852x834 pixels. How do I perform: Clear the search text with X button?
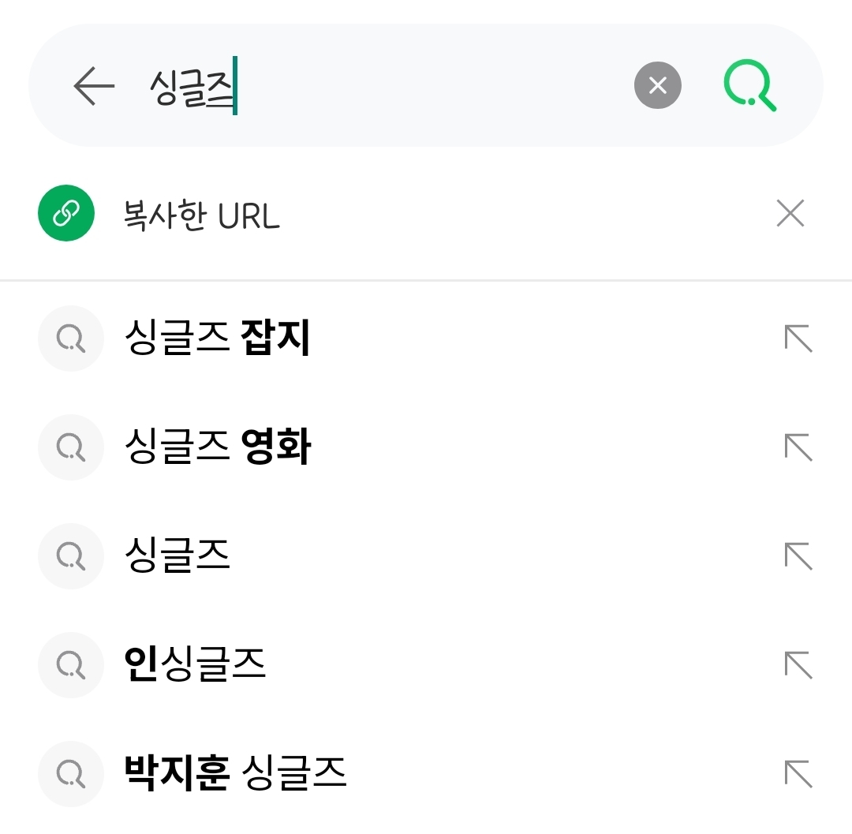point(657,85)
